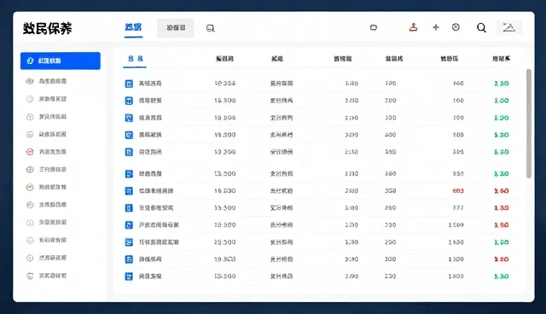
Task: Click the large magnifier icon near the top right
Action: [x=481, y=27]
